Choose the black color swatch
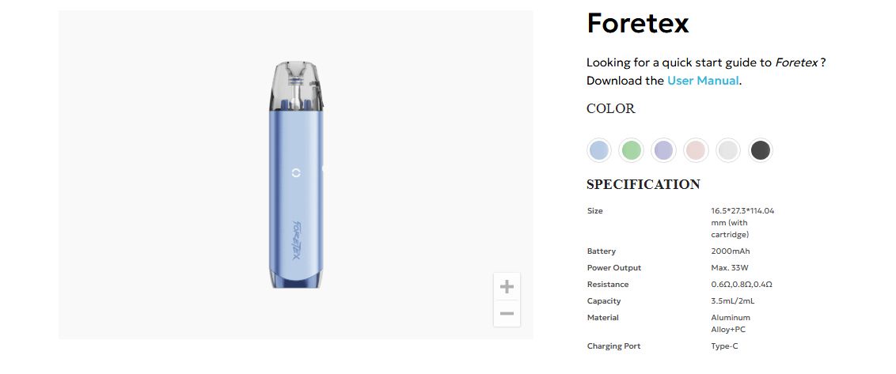 click(x=760, y=149)
